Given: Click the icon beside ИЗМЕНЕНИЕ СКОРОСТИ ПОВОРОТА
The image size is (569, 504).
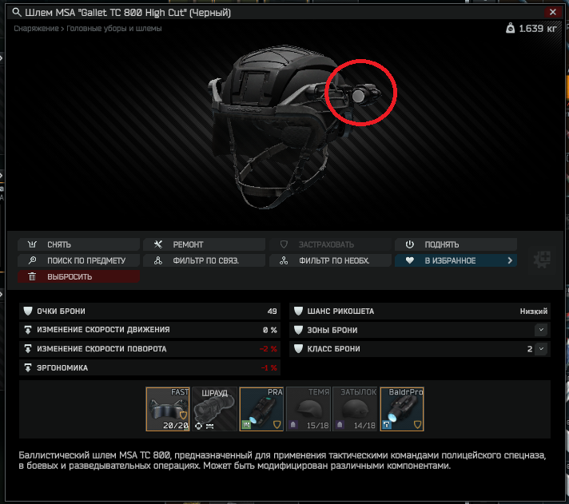Looking at the screenshot, I should (28, 349).
